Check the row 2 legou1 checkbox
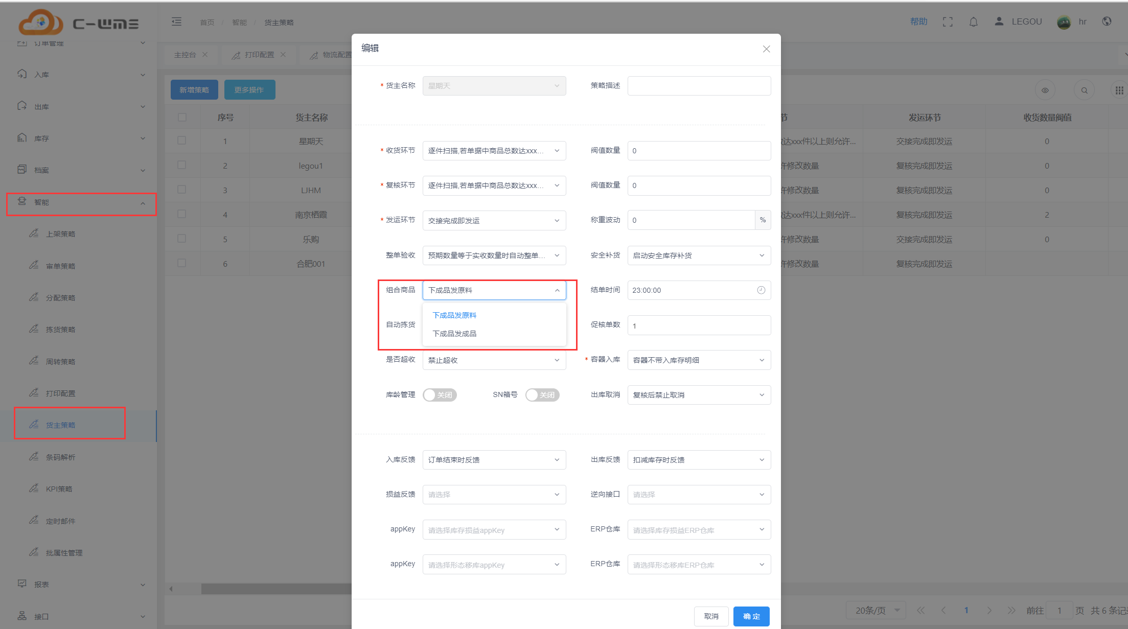Viewport: 1128px width, 629px height. (182, 165)
